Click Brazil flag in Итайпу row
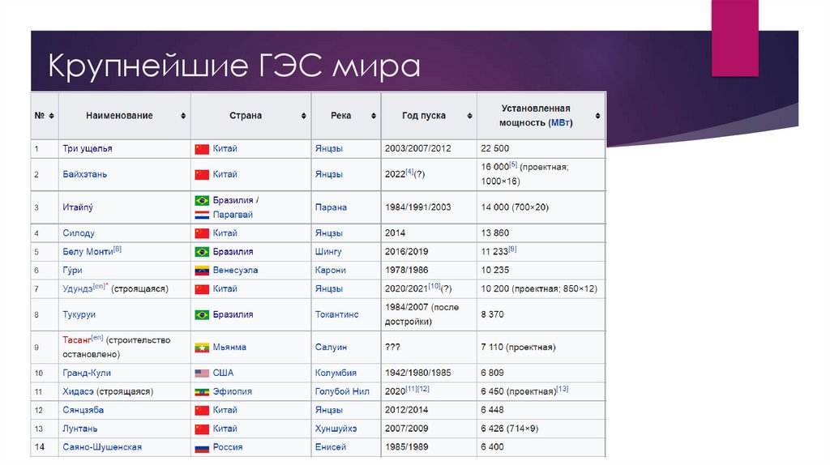This screenshot has width=830, height=465. [202, 200]
